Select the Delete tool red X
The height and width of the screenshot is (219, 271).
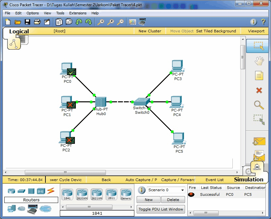(x=259, y=91)
